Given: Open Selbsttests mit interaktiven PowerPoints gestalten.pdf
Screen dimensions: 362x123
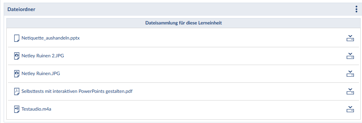Looking at the screenshot, I should (x=77, y=91).
